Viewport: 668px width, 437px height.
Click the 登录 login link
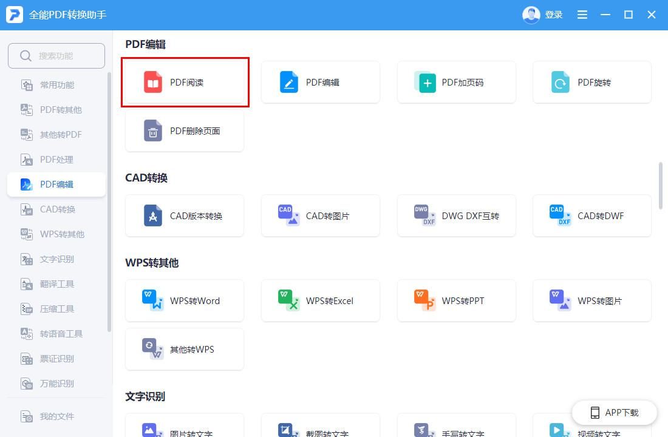click(554, 15)
